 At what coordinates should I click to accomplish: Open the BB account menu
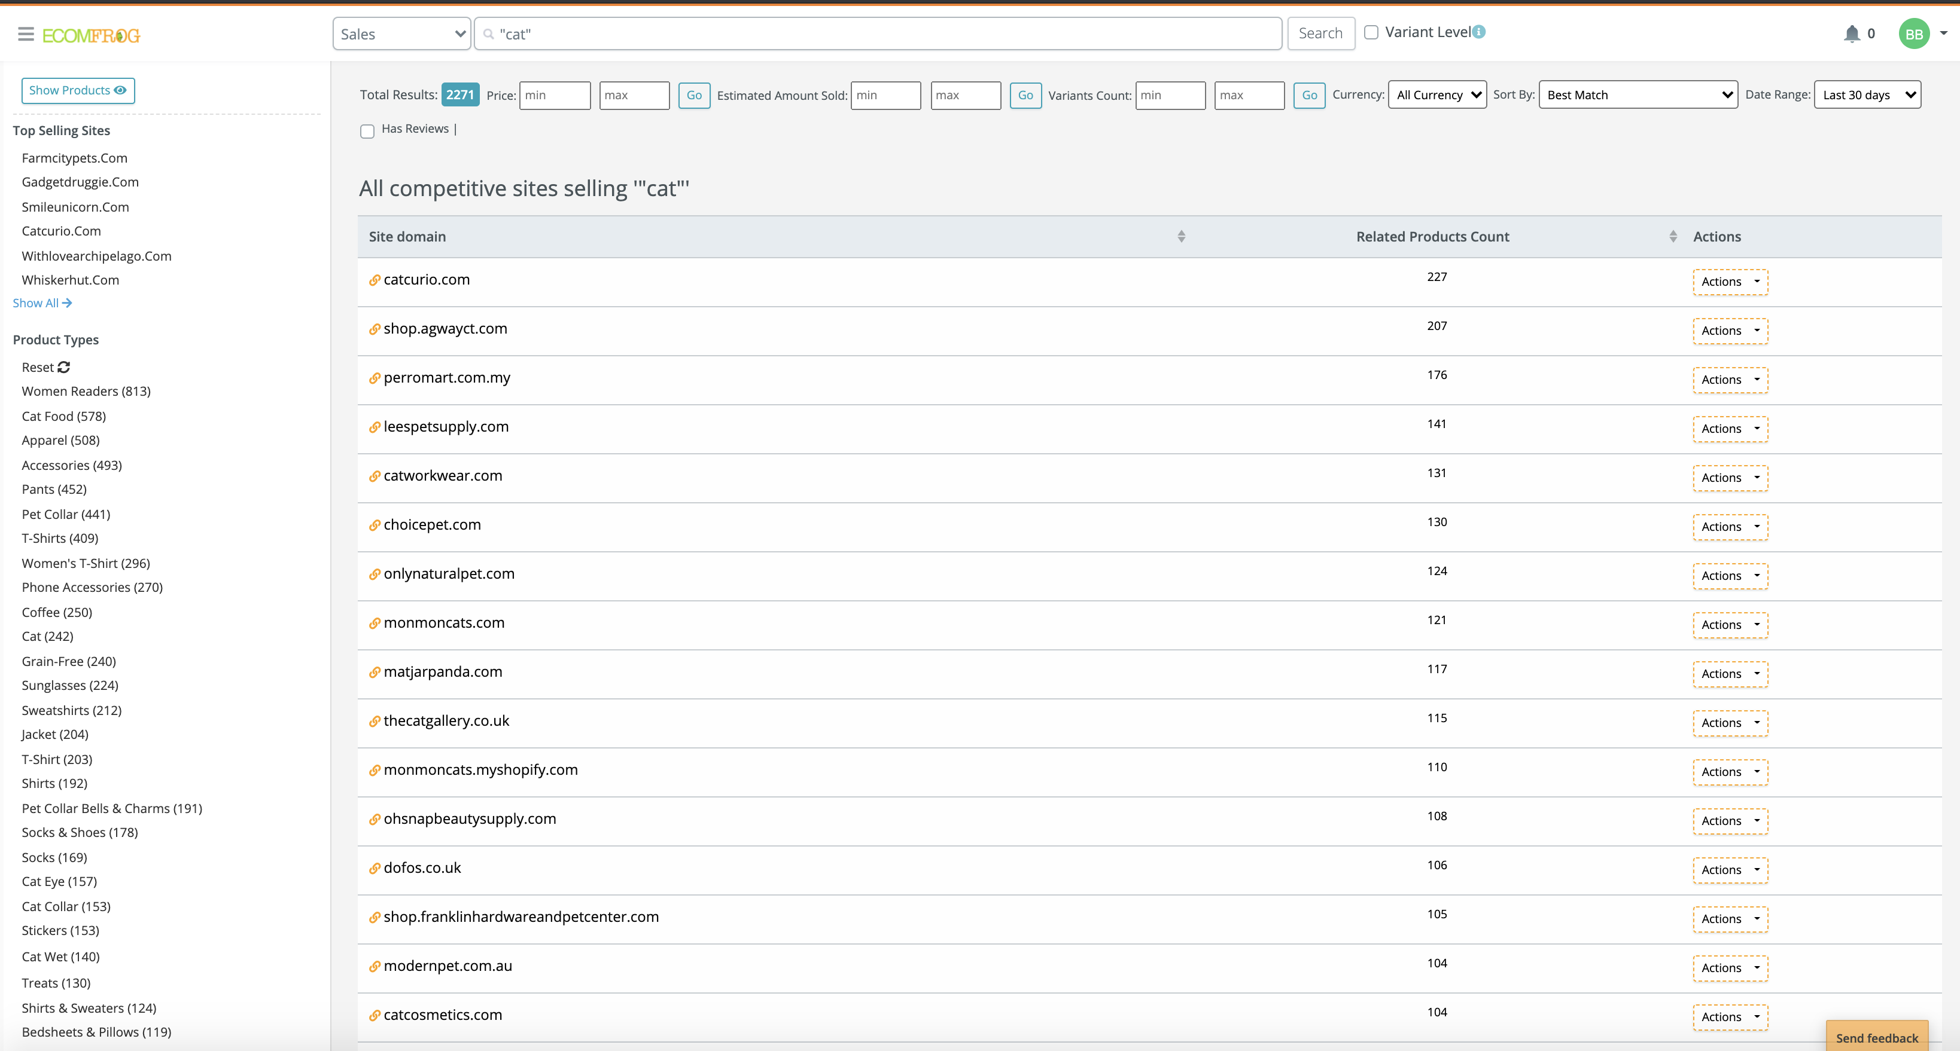(x=1915, y=33)
